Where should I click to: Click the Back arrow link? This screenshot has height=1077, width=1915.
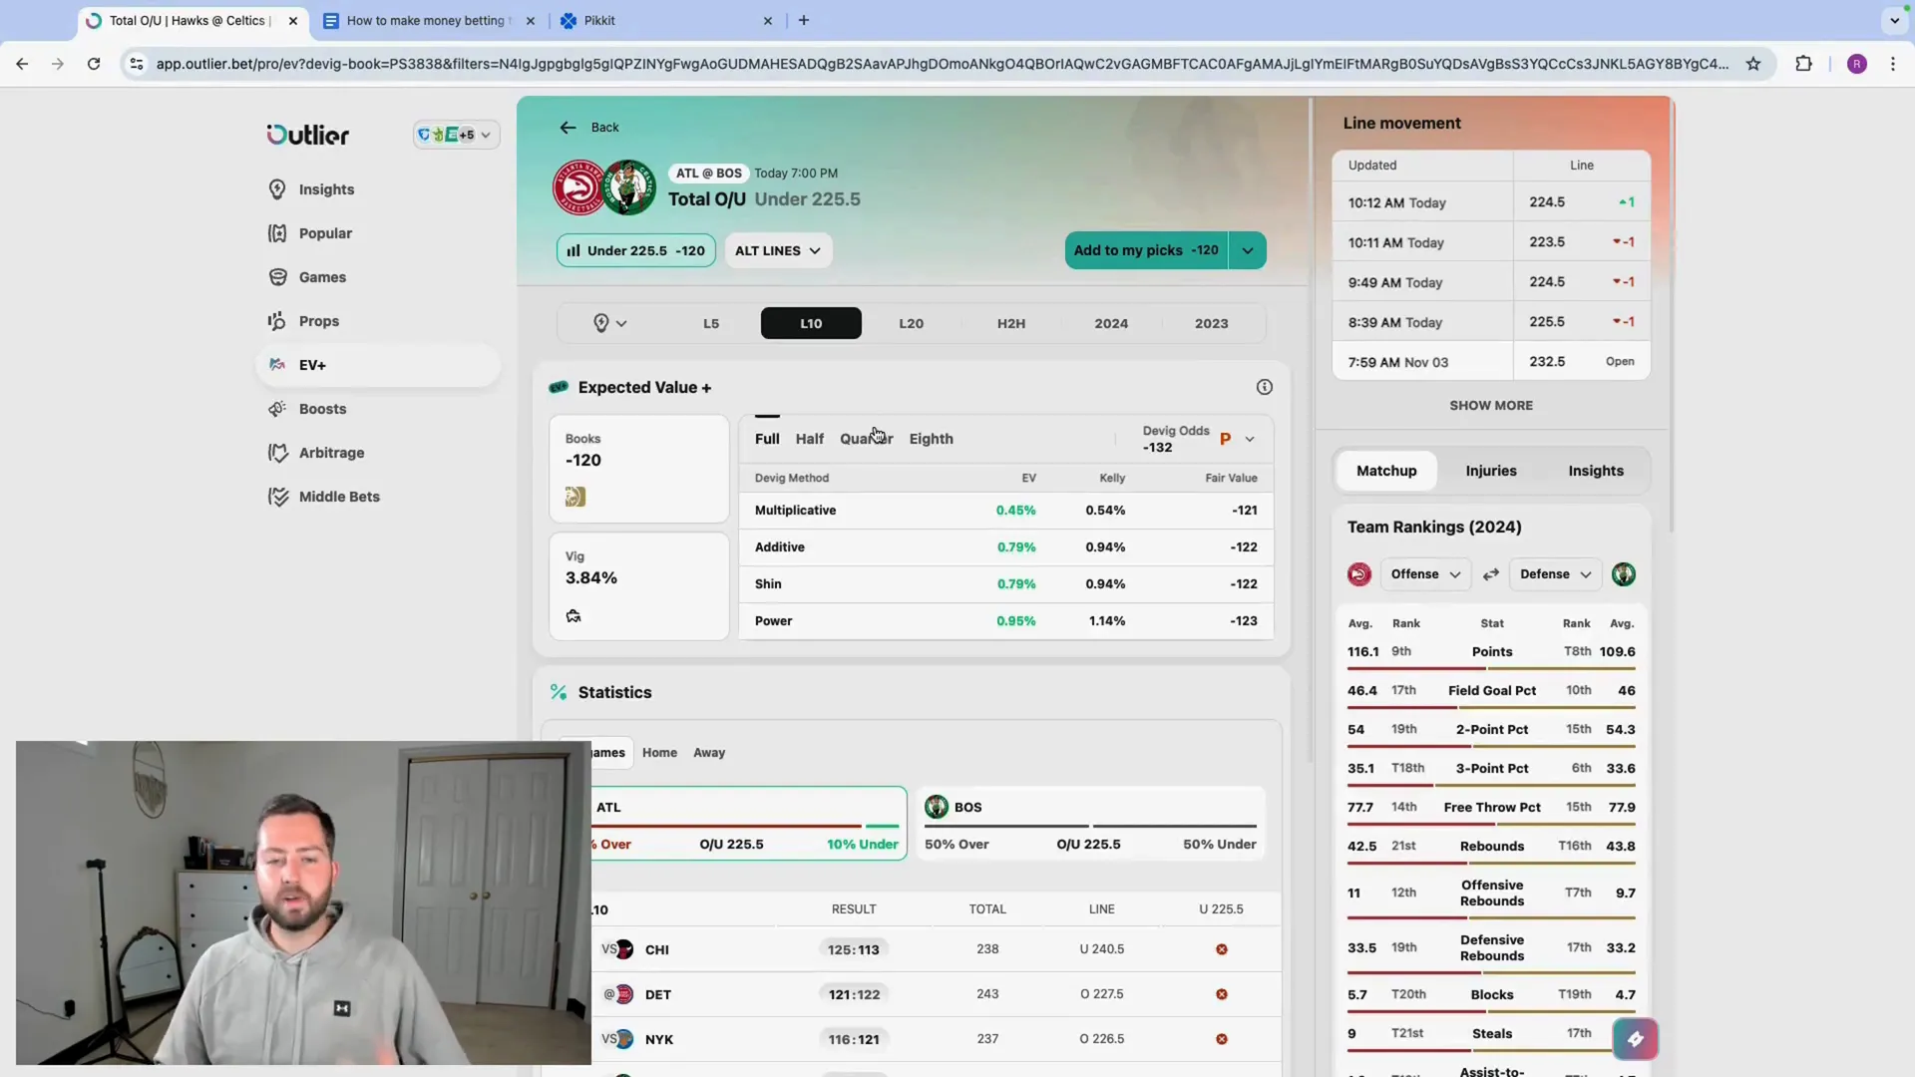588,128
